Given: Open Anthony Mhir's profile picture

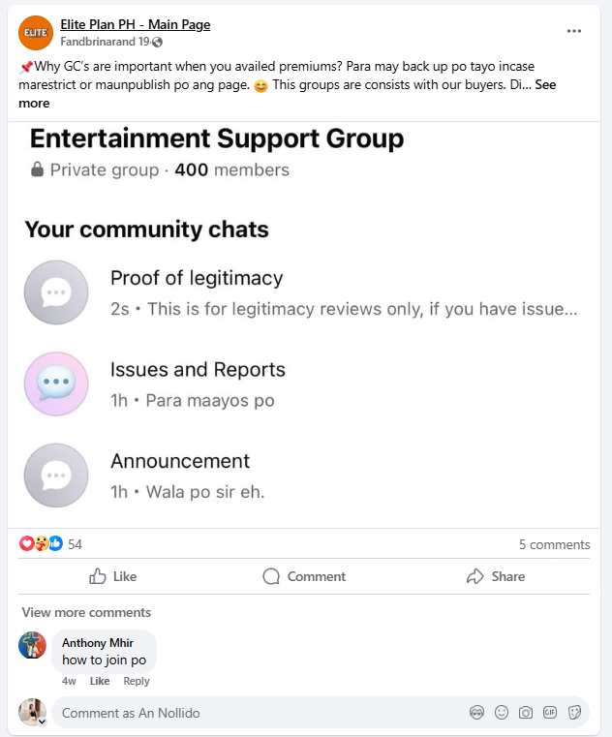Looking at the screenshot, I should click(33, 645).
